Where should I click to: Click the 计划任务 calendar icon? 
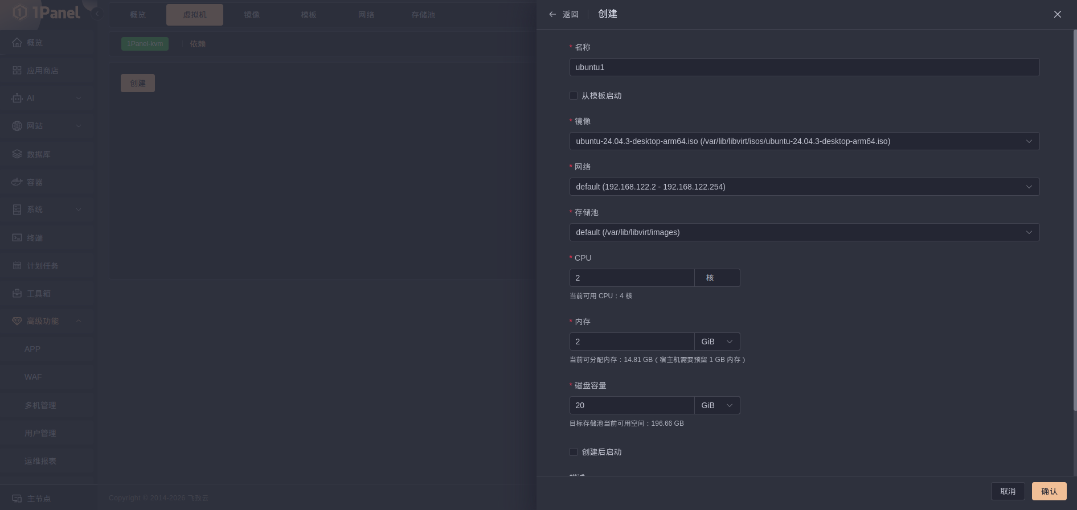[17, 266]
